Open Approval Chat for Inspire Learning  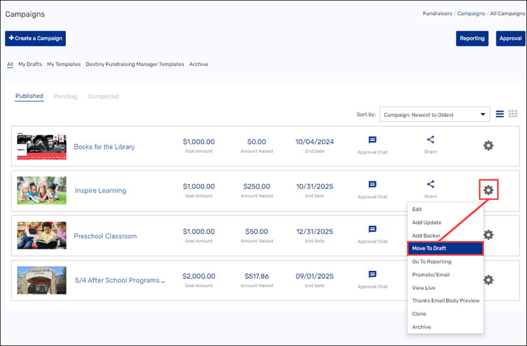[372, 185]
